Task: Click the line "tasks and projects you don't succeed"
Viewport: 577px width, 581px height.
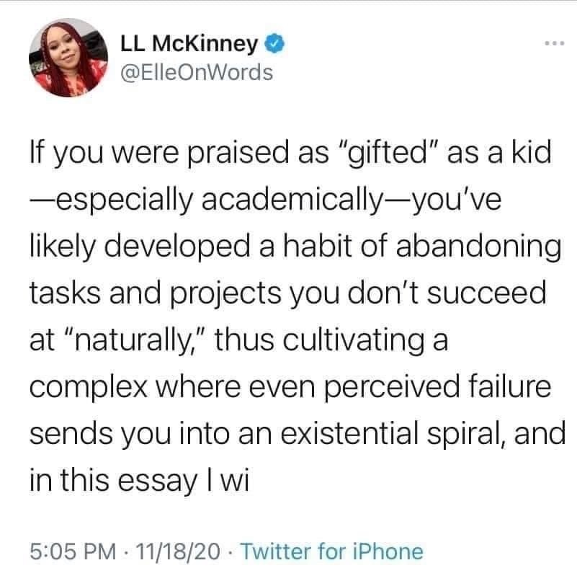Action: click(287, 293)
